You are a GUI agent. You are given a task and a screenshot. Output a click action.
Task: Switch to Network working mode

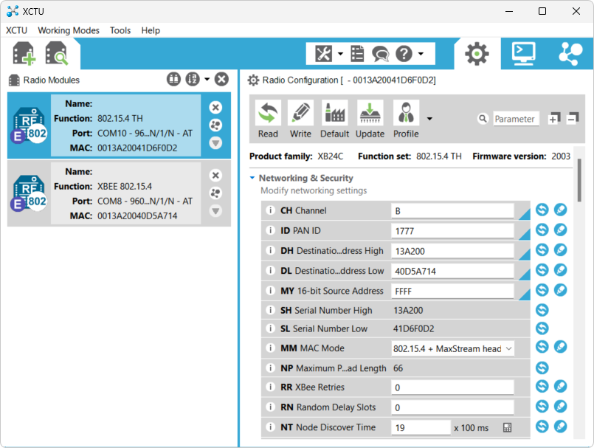point(570,54)
